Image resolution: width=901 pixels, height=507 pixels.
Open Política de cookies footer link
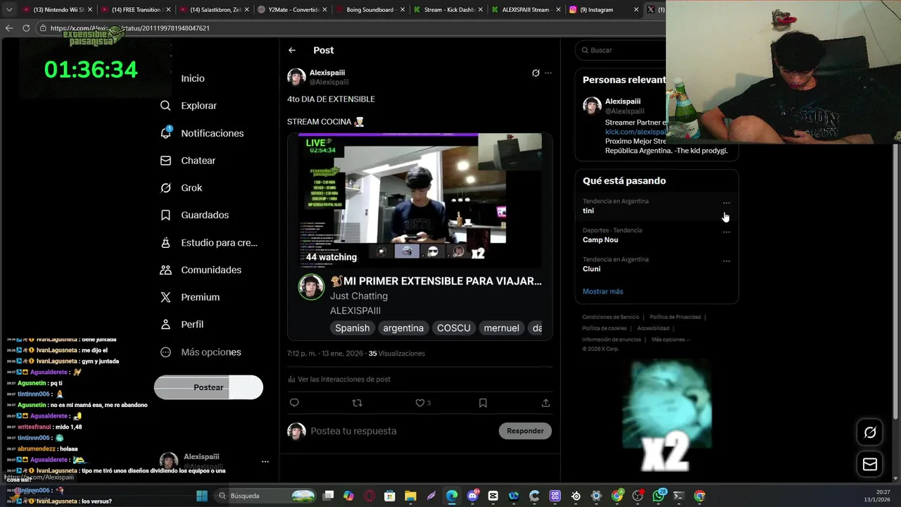pyautogui.click(x=604, y=328)
